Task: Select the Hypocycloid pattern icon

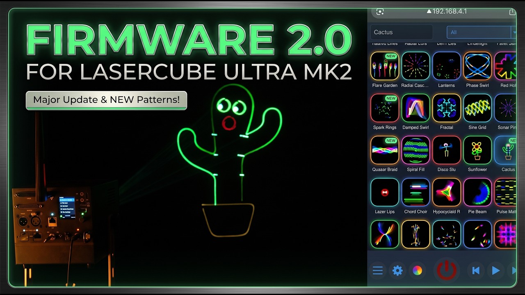Action: point(447,192)
